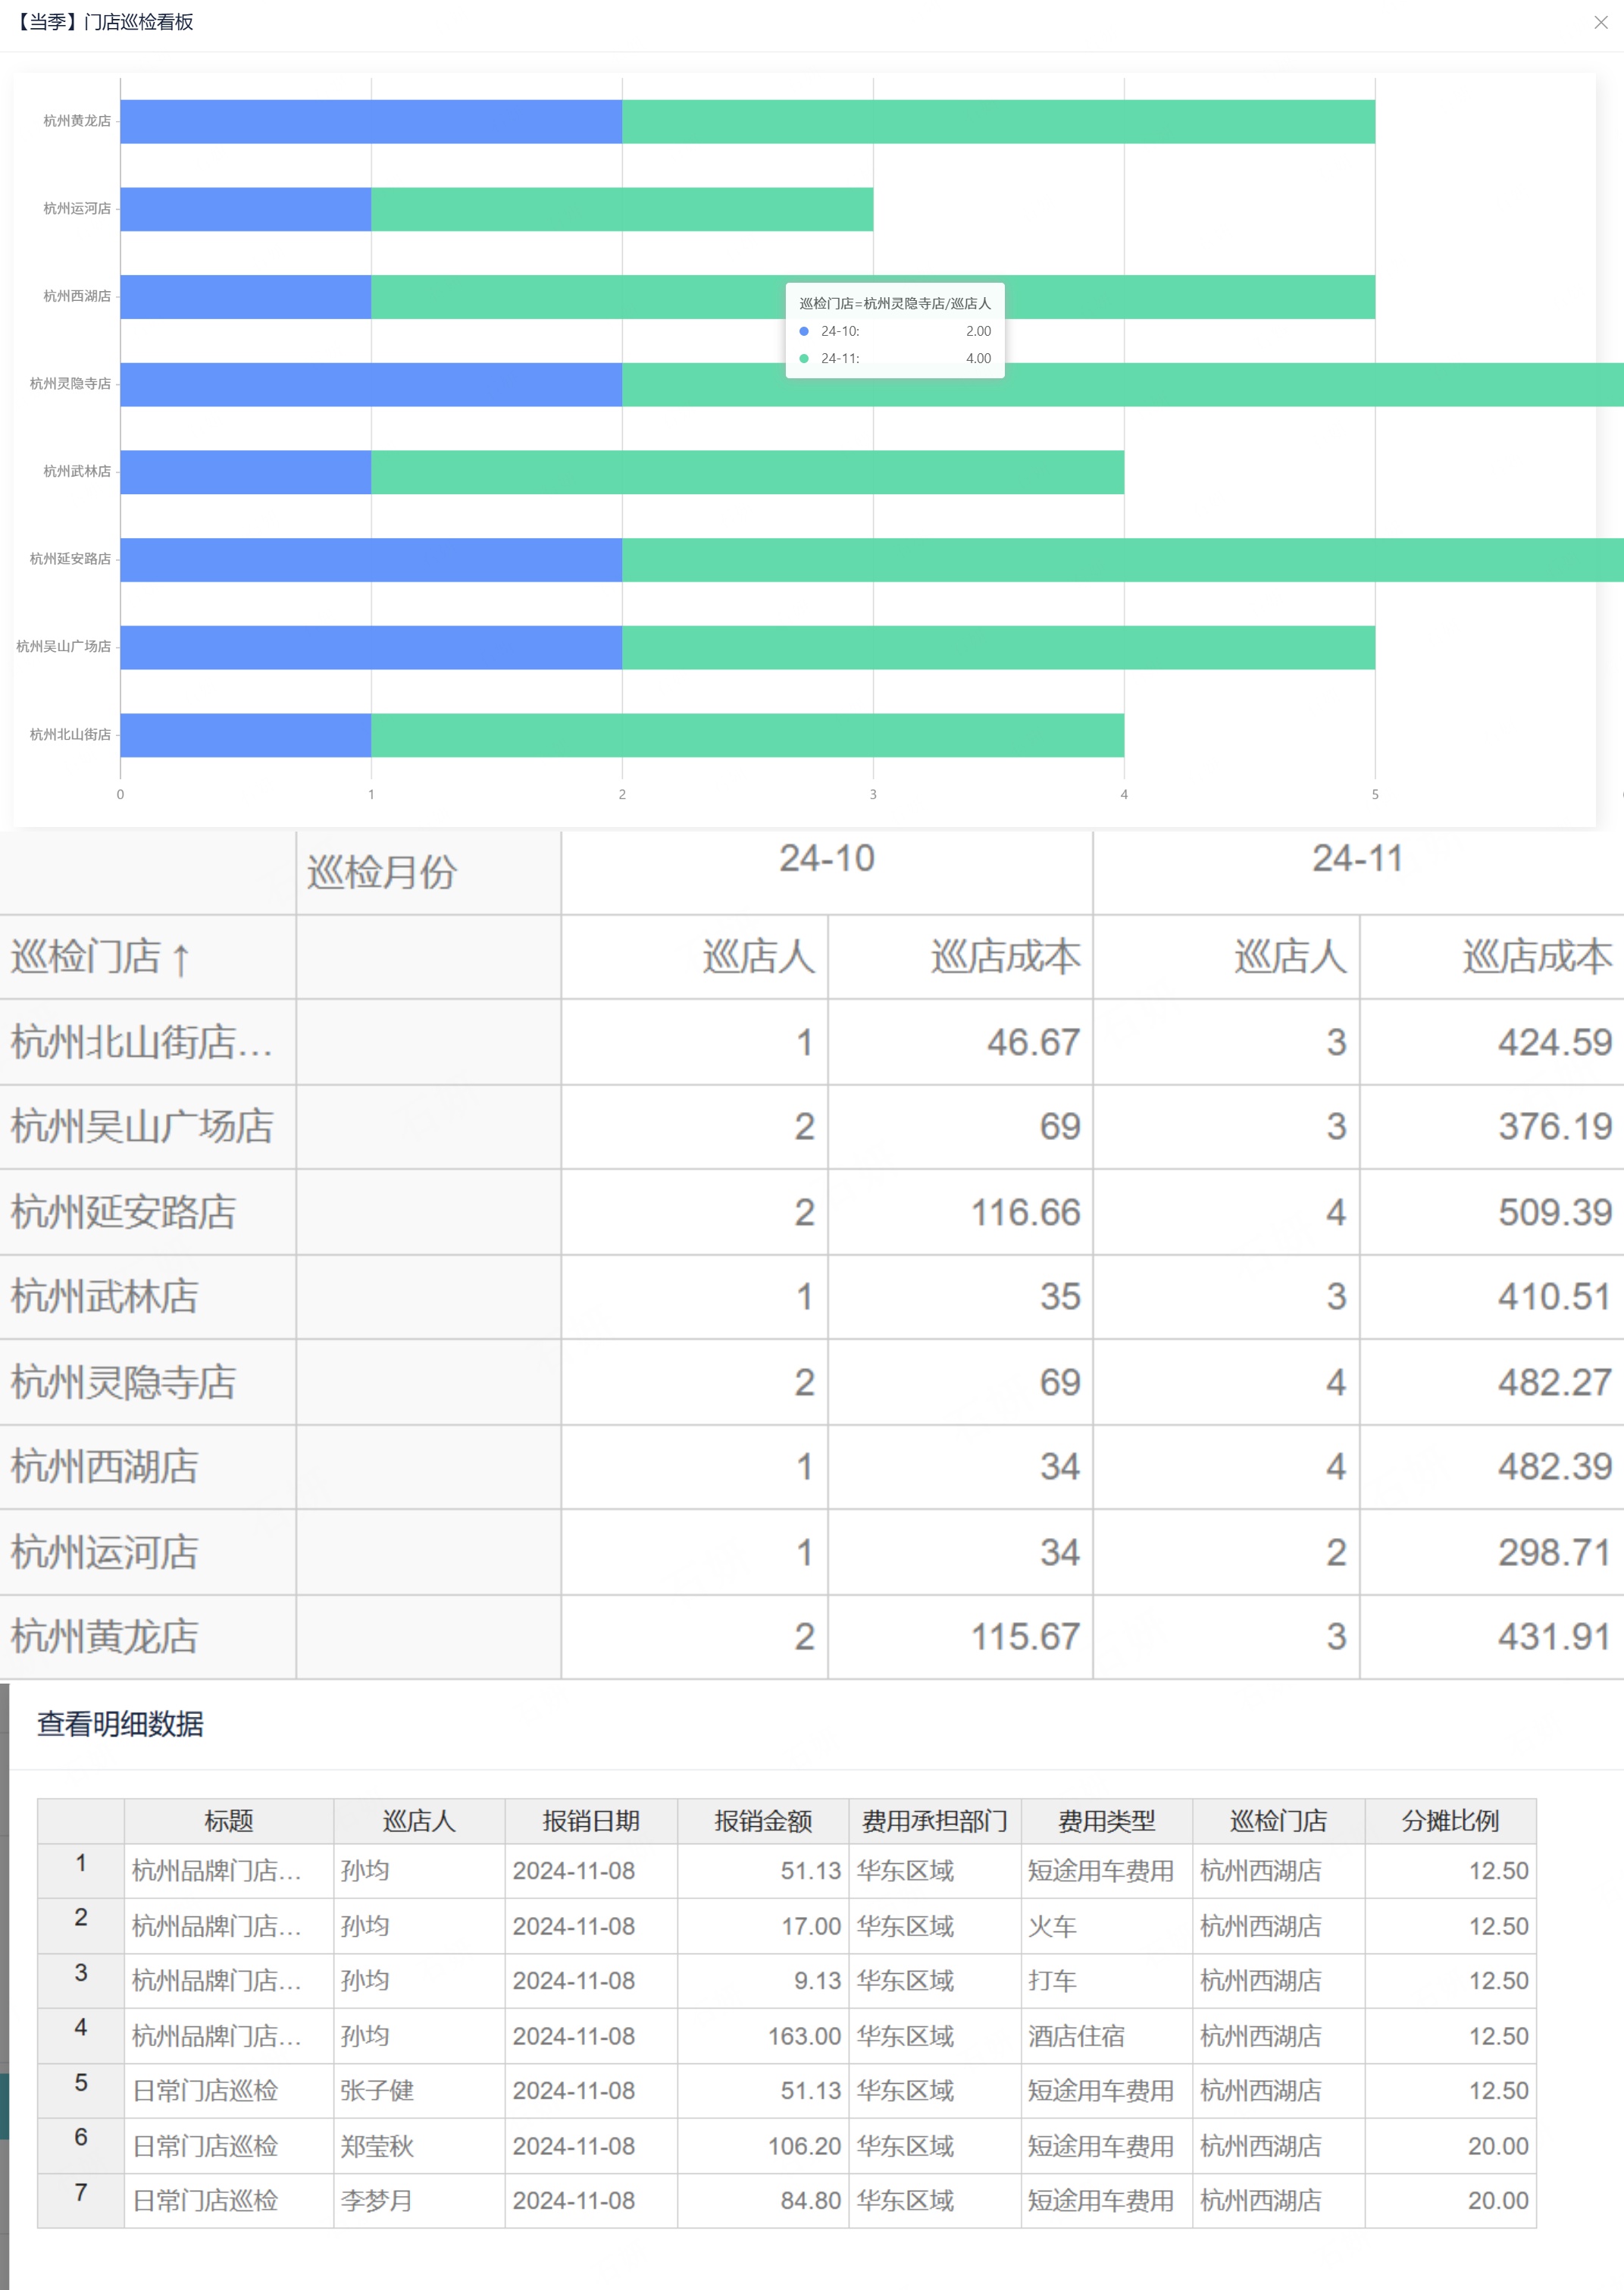1624x2290 pixels.
Task: Click the cost value 376.19
Action: click(1555, 1126)
